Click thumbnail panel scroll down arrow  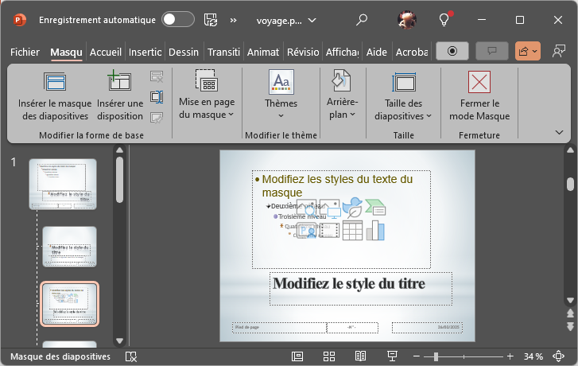(119, 341)
